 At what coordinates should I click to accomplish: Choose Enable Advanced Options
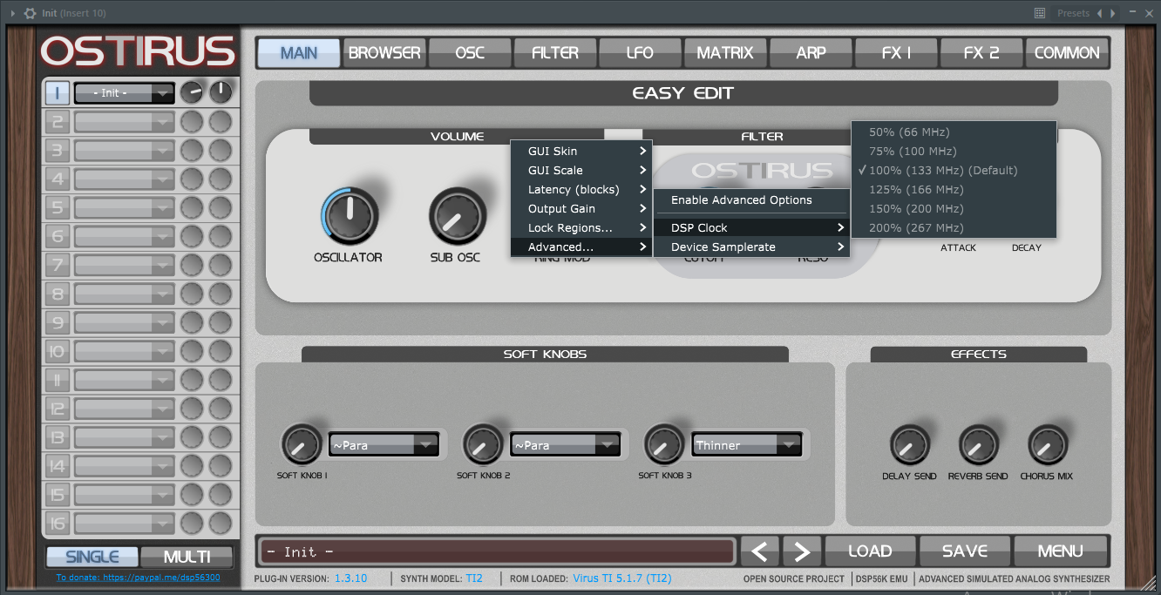pyautogui.click(x=751, y=199)
